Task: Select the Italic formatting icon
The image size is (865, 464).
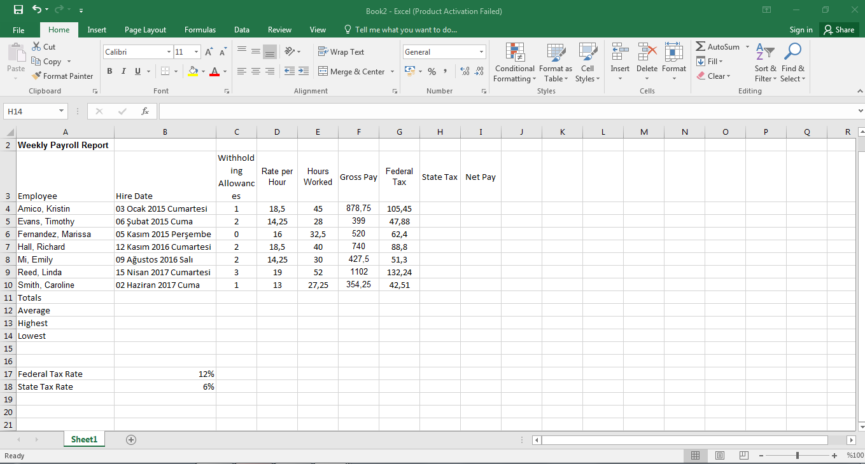Action: point(122,71)
